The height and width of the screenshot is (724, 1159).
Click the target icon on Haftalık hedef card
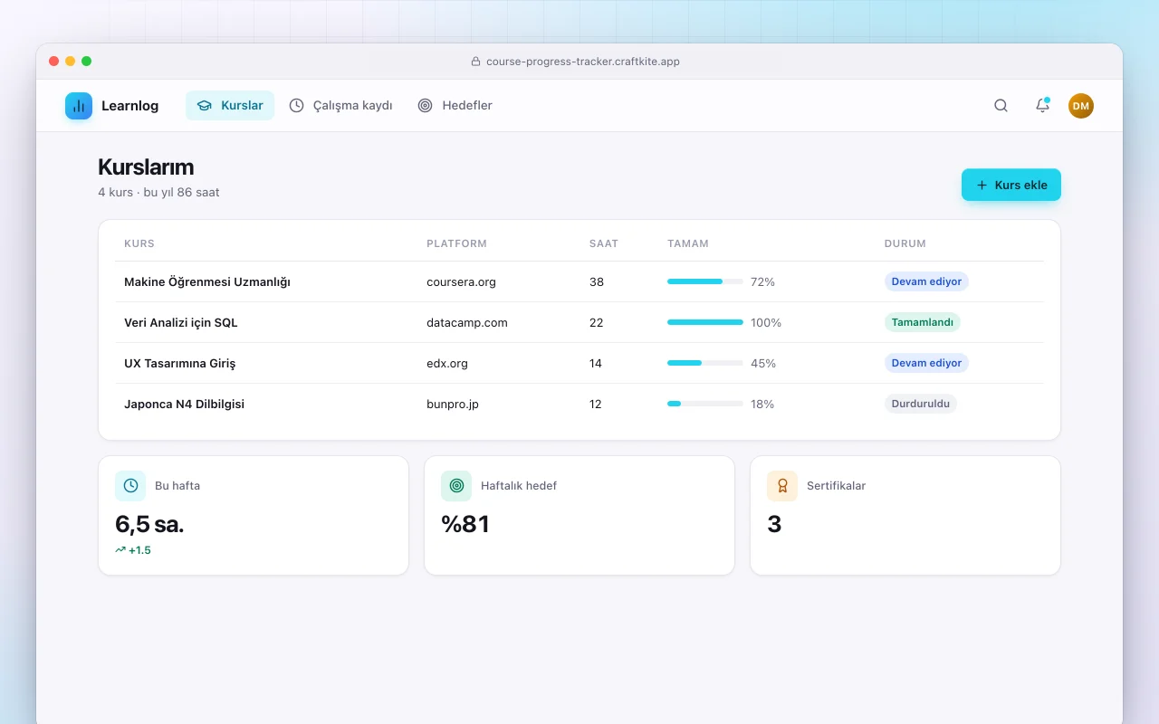(x=456, y=486)
